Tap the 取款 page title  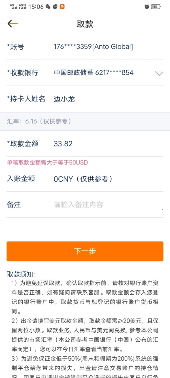(85, 24)
